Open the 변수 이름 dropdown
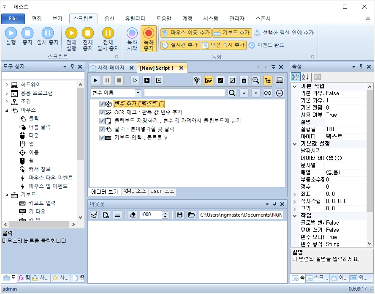 click(138, 93)
